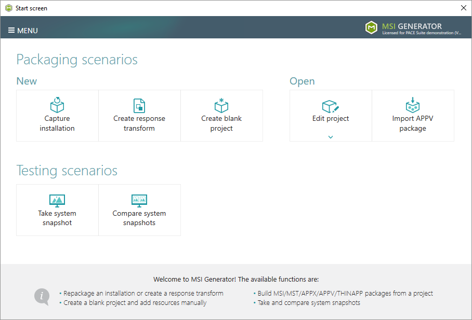Select the Take system snapshot label

pyautogui.click(x=57, y=218)
